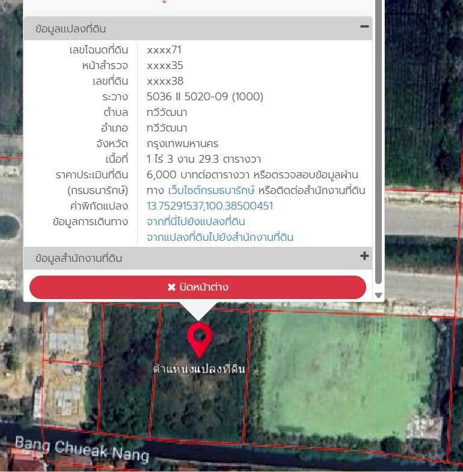Click the land deed number value xxxx71
Screen dimensions: 463x472
(x=164, y=50)
